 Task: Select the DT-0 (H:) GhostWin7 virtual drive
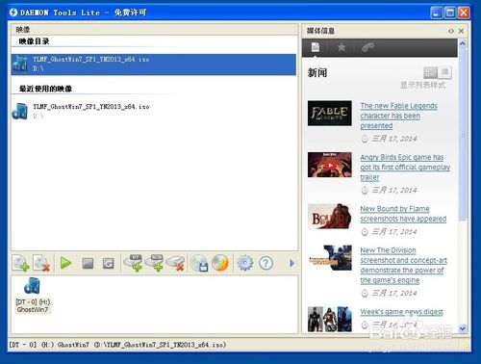pos(33,296)
